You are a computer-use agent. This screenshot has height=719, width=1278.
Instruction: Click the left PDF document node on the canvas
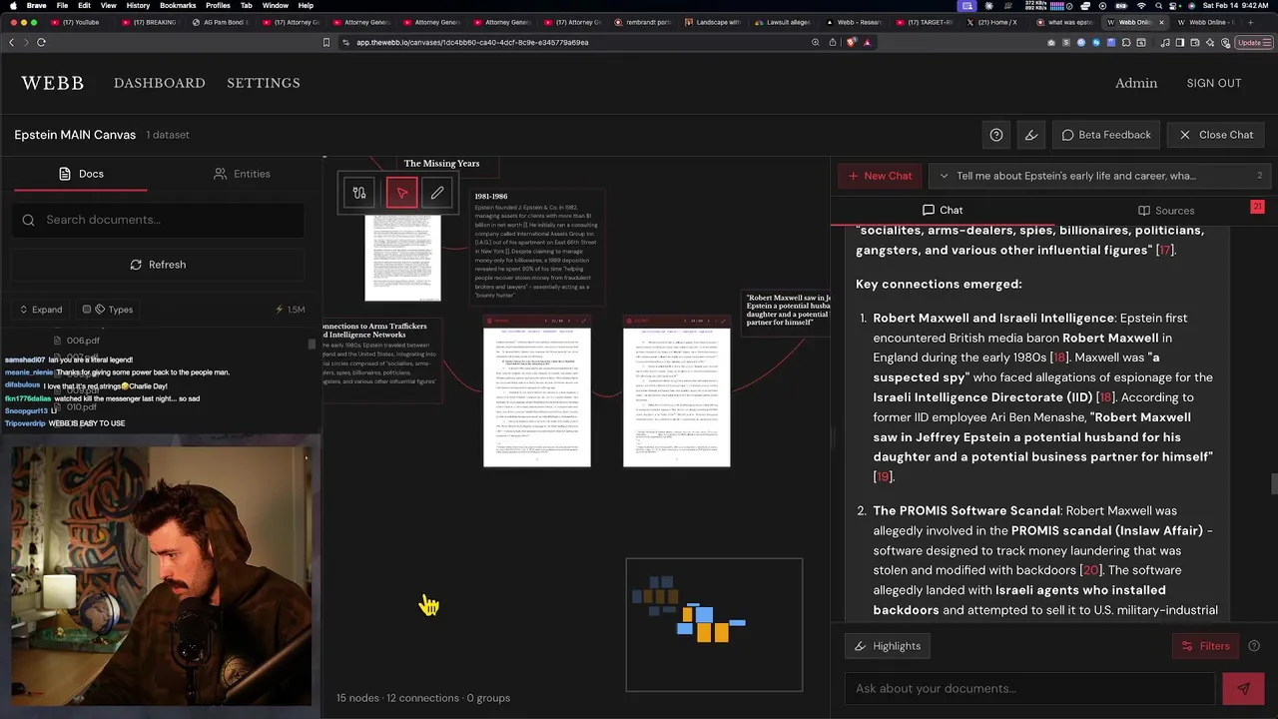tap(537, 390)
